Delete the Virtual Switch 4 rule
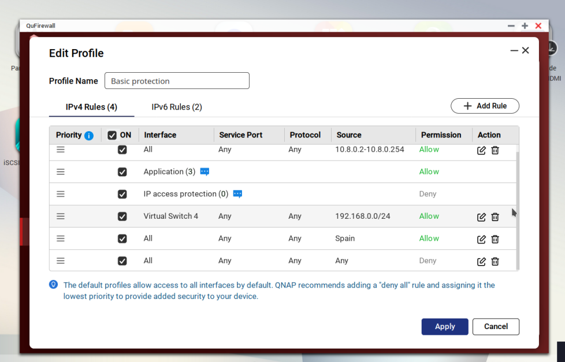The height and width of the screenshot is (362, 565). 495,217
